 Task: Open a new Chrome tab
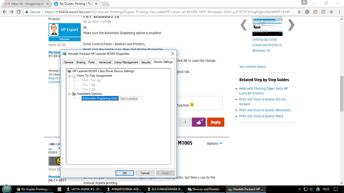(x=105, y=4)
